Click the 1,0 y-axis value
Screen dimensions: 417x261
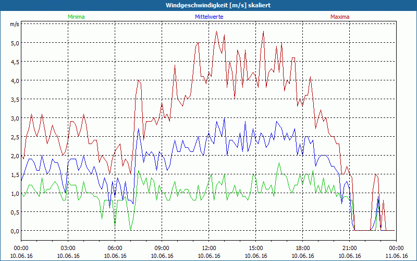point(15,193)
